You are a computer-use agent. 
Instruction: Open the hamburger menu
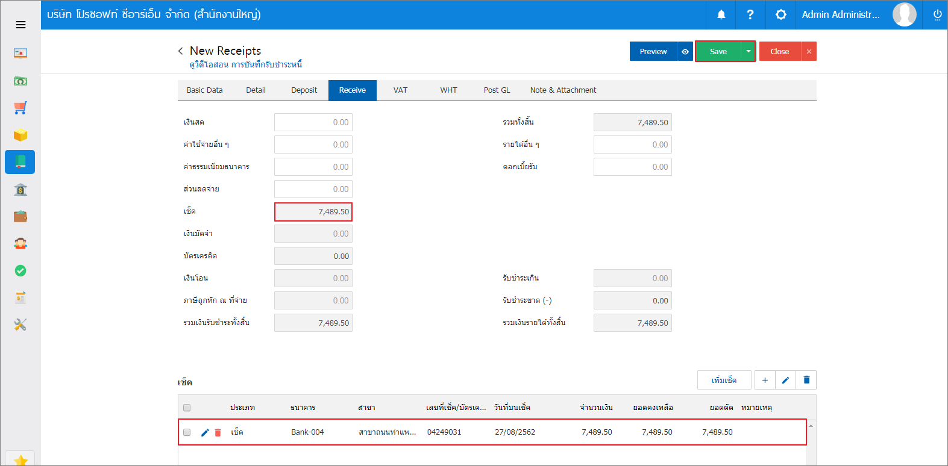point(20,25)
